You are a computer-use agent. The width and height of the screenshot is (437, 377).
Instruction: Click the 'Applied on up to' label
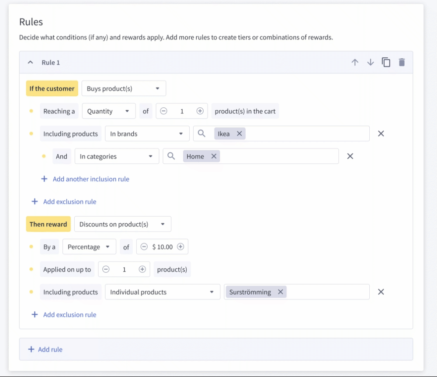67,269
